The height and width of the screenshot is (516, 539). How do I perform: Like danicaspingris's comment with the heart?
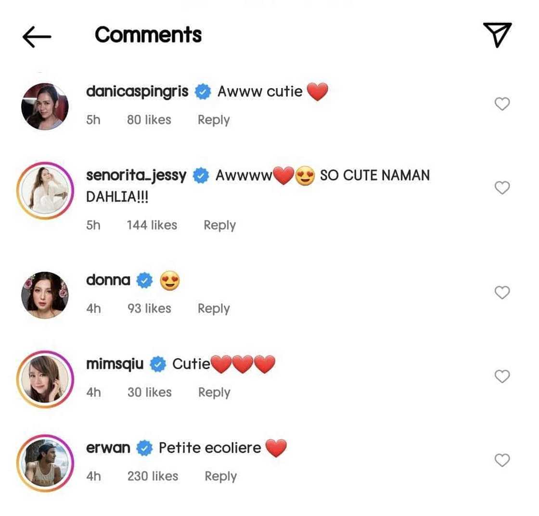[x=502, y=103]
